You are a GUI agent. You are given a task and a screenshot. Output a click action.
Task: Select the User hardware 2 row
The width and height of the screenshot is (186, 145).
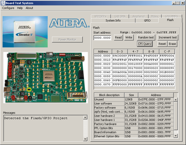point(134,116)
